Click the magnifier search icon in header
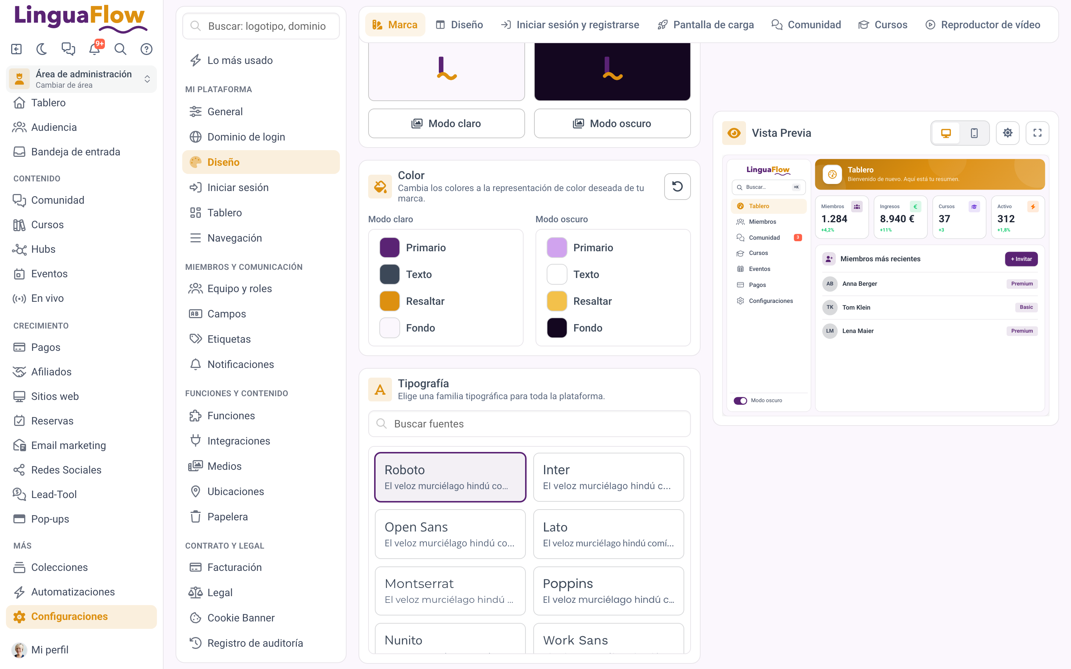The image size is (1071, 669). (120, 49)
